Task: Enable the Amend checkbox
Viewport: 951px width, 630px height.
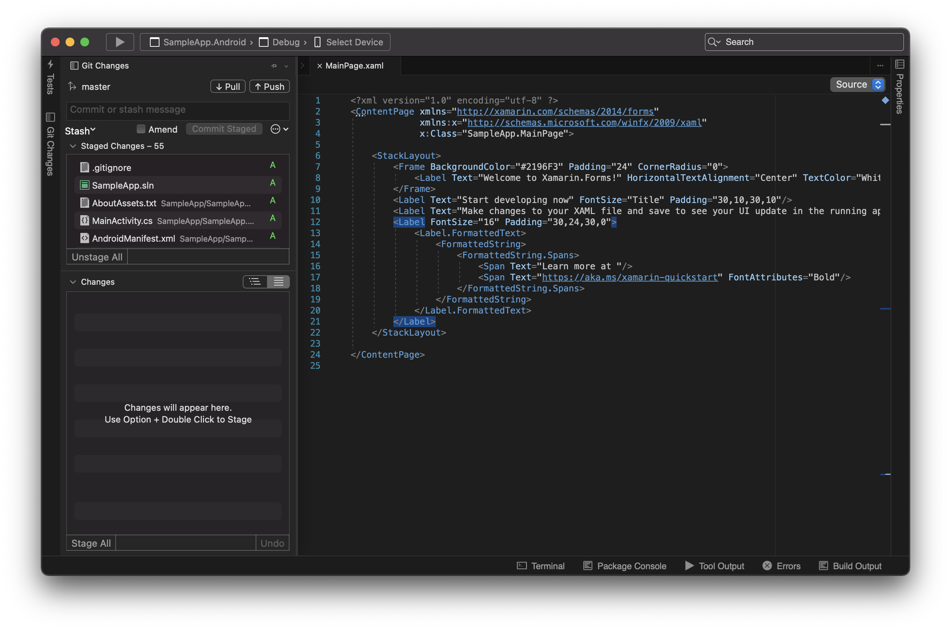Action: click(x=141, y=129)
